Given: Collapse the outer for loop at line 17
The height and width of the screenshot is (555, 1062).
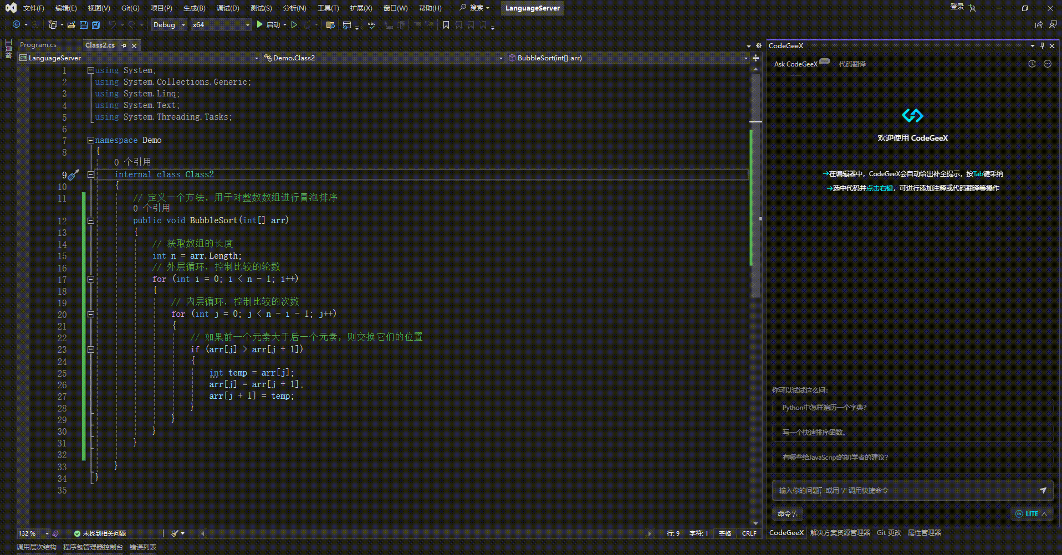Looking at the screenshot, I should click(90, 279).
